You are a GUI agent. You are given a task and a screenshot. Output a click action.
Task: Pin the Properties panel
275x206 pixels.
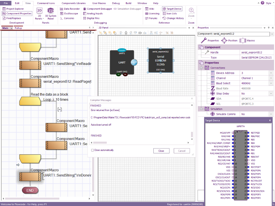(x=268, y=28)
